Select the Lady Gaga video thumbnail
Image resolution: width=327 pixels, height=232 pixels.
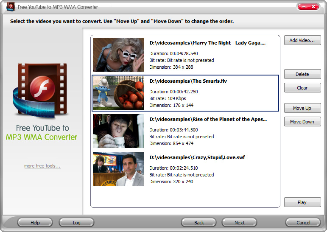tap(118, 55)
